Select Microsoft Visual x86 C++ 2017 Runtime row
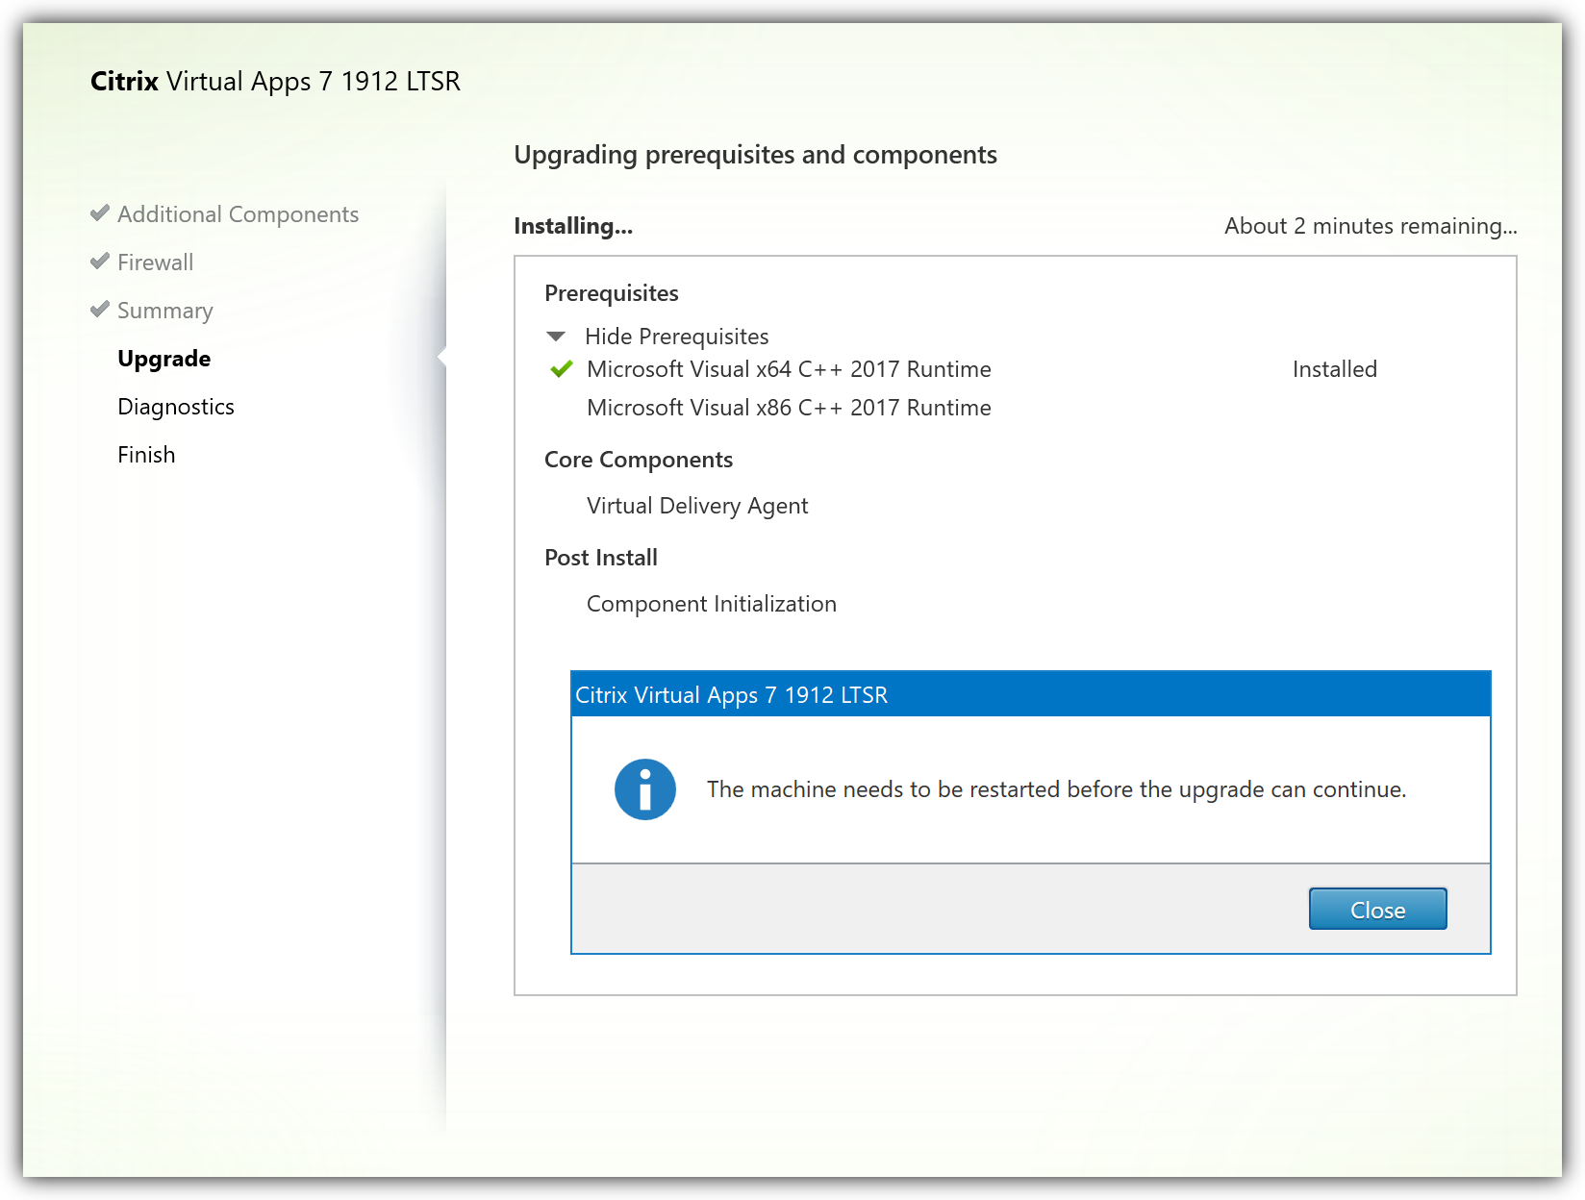 (x=788, y=408)
